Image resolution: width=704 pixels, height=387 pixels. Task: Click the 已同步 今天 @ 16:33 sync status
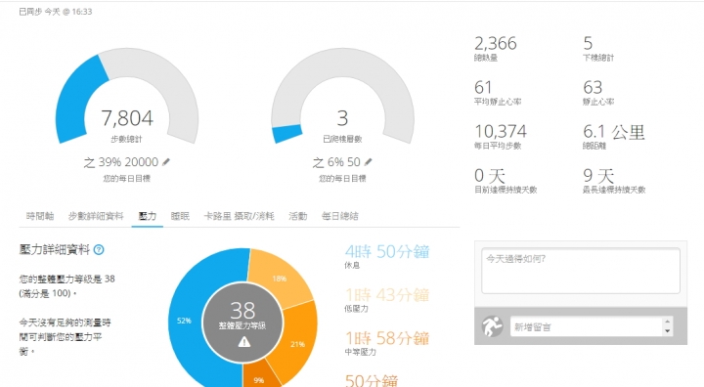tap(55, 12)
